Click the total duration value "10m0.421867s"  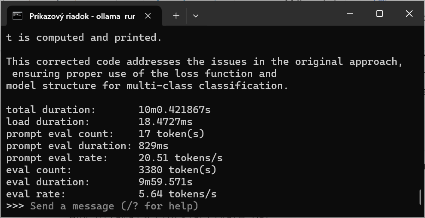pyautogui.click(x=174, y=110)
